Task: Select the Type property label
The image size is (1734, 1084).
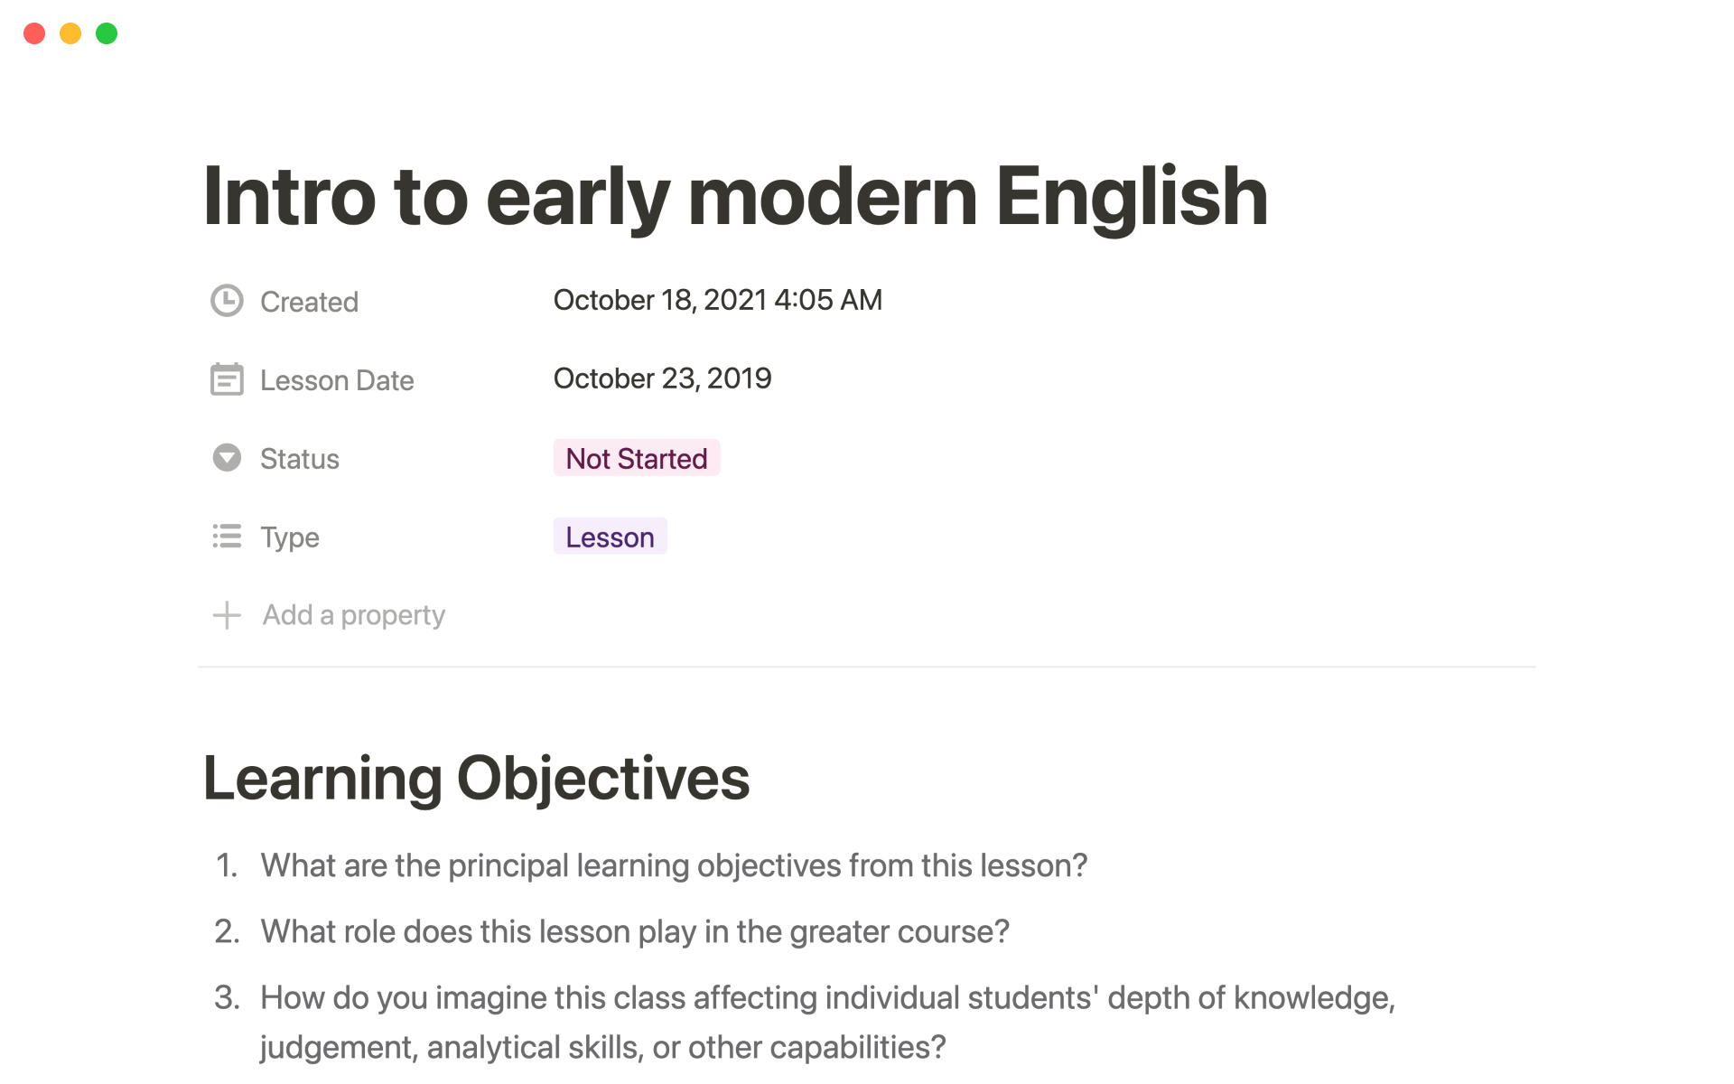Action: (x=290, y=537)
